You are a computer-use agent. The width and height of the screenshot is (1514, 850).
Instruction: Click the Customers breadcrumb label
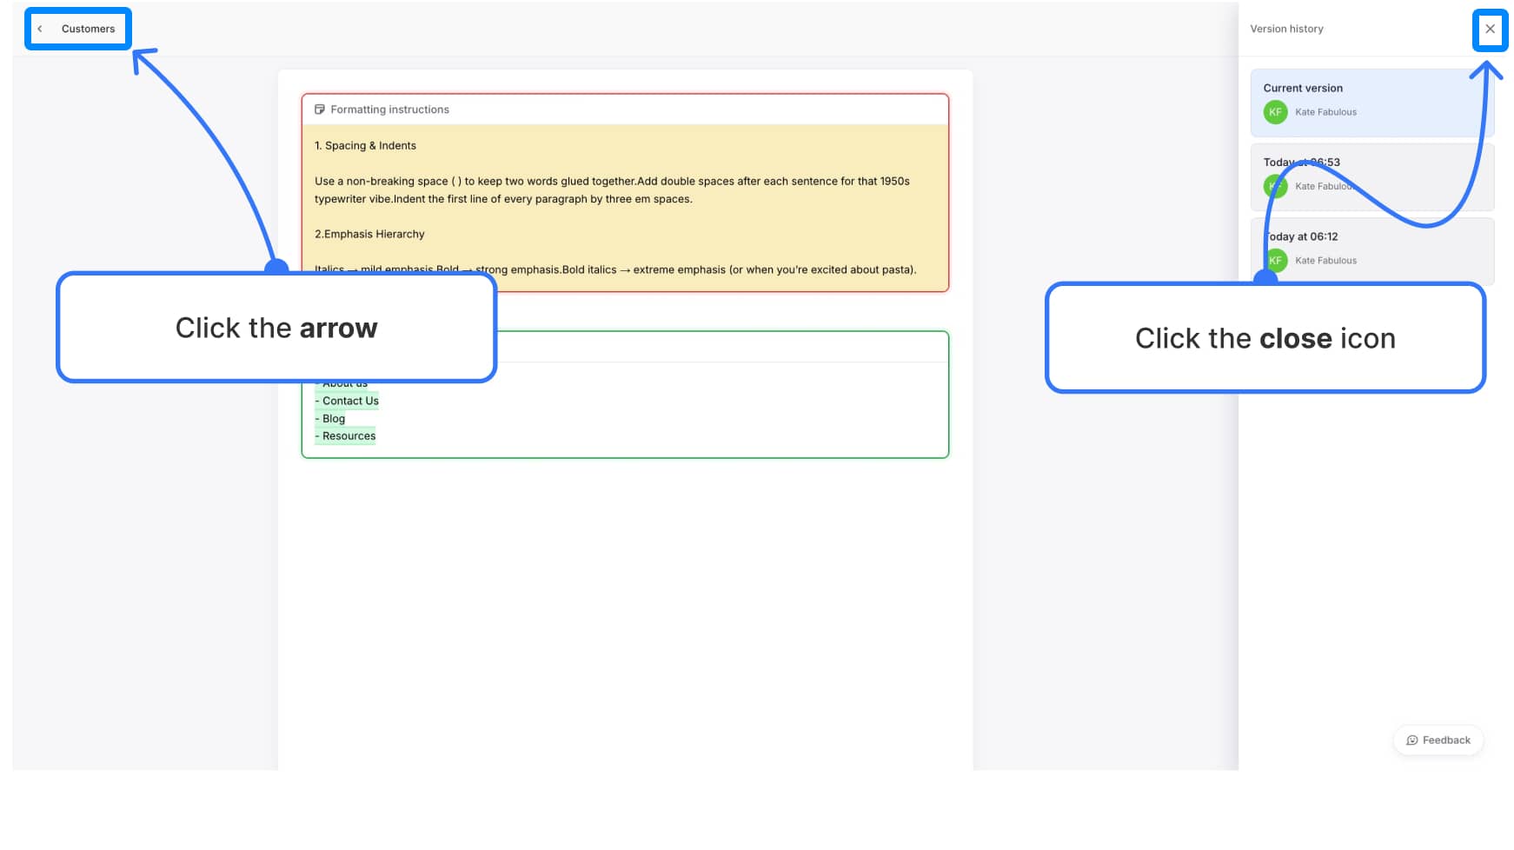point(88,29)
